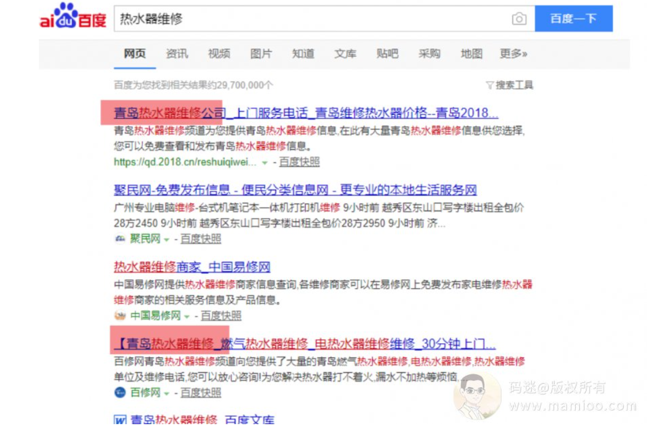The width and height of the screenshot is (672, 432).
Task: Open the 图片 tab
Action: pos(261,54)
